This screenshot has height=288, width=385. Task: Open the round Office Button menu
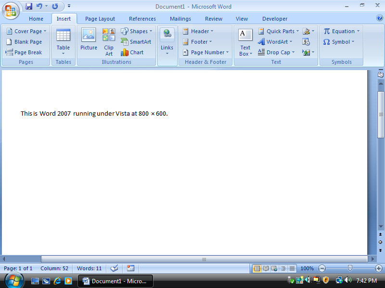coord(11,11)
